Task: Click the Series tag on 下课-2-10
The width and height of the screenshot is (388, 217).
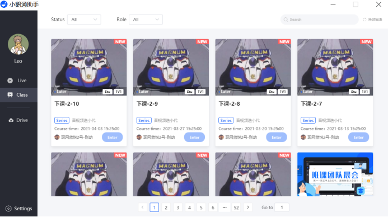Action: pos(62,120)
